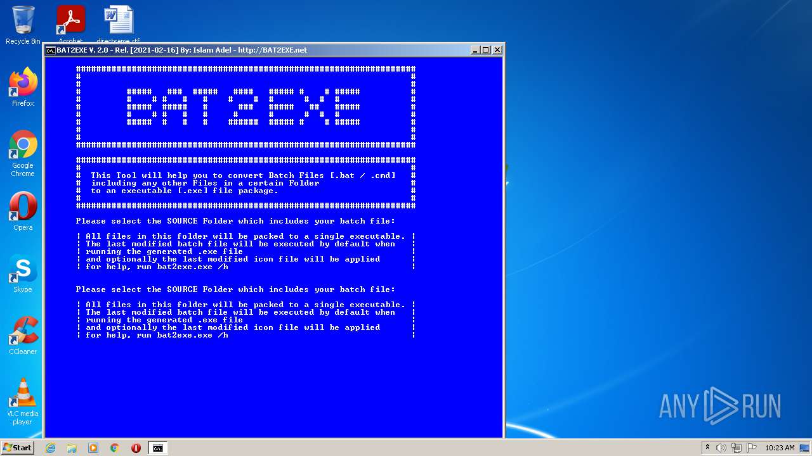Select the BAT2EXE console taskbar button
812x456 pixels.
tap(157, 448)
